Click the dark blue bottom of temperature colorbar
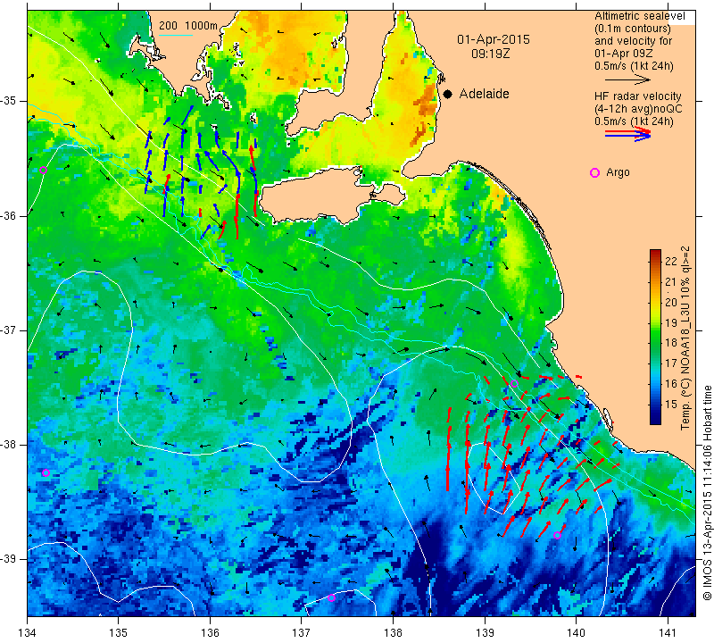The height and width of the screenshot is (643, 714). click(x=655, y=420)
